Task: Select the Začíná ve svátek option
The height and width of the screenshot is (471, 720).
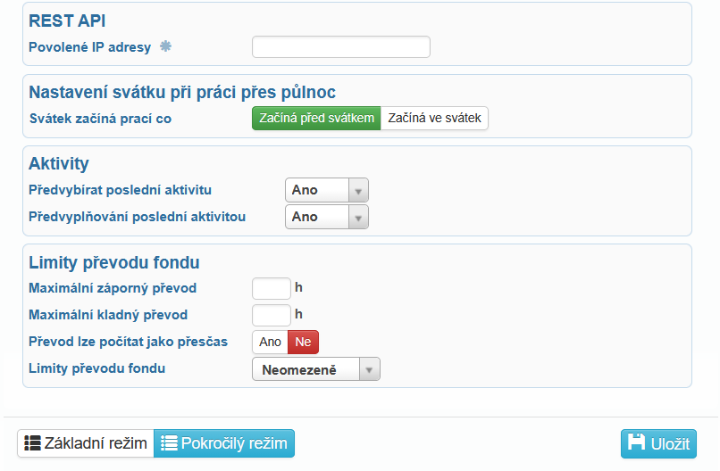Action: point(434,119)
